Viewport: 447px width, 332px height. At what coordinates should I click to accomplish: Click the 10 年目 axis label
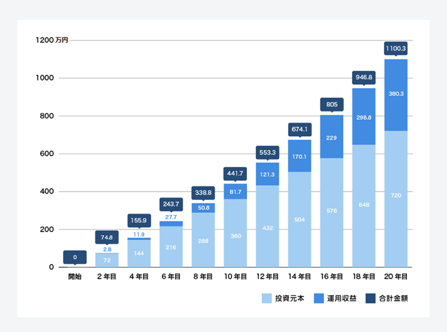pos(235,276)
